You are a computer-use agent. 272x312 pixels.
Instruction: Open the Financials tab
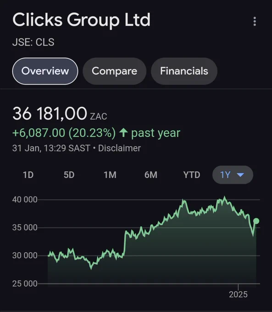click(184, 71)
